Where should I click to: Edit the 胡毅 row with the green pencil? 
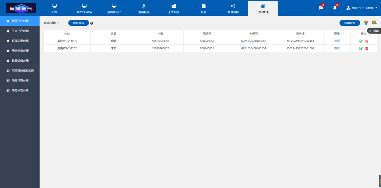tap(361, 41)
